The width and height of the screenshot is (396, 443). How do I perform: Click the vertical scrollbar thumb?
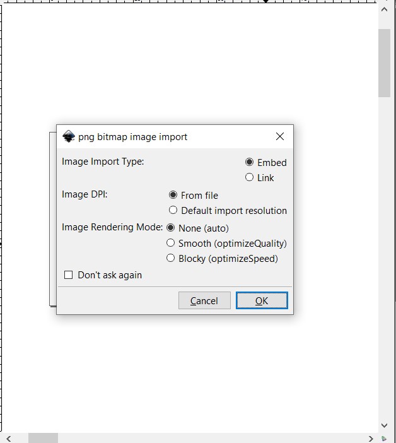tap(384, 63)
